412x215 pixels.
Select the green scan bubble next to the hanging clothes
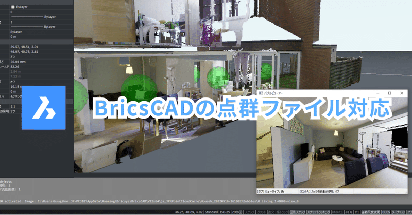[218, 77]
